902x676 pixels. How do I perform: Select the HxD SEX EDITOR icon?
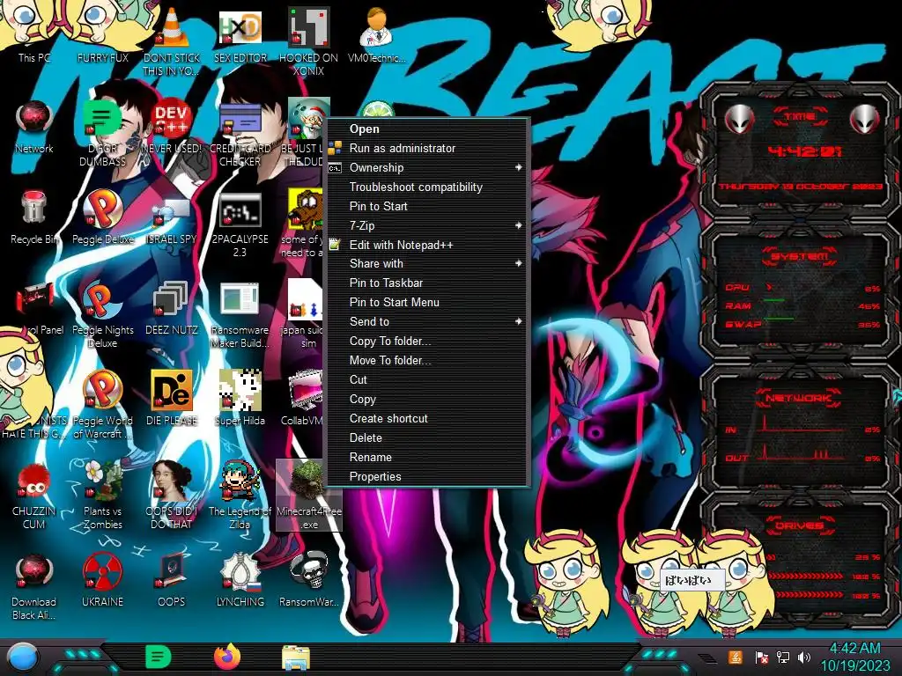click(240, 35)
